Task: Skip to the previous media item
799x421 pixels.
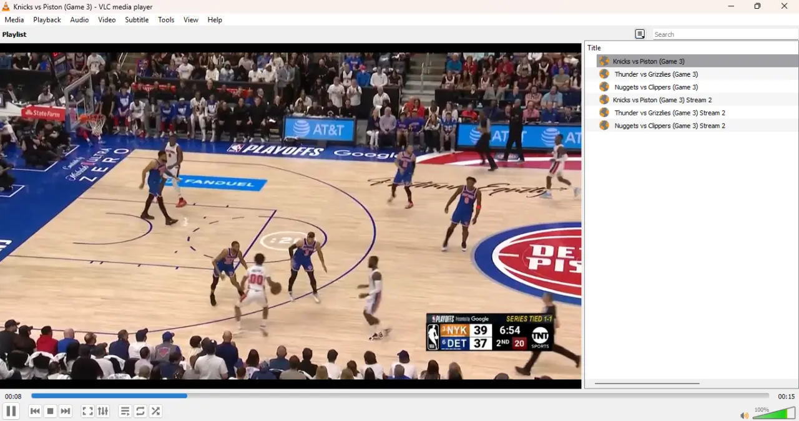Action: pyautogui.click(x=35, y=411)
